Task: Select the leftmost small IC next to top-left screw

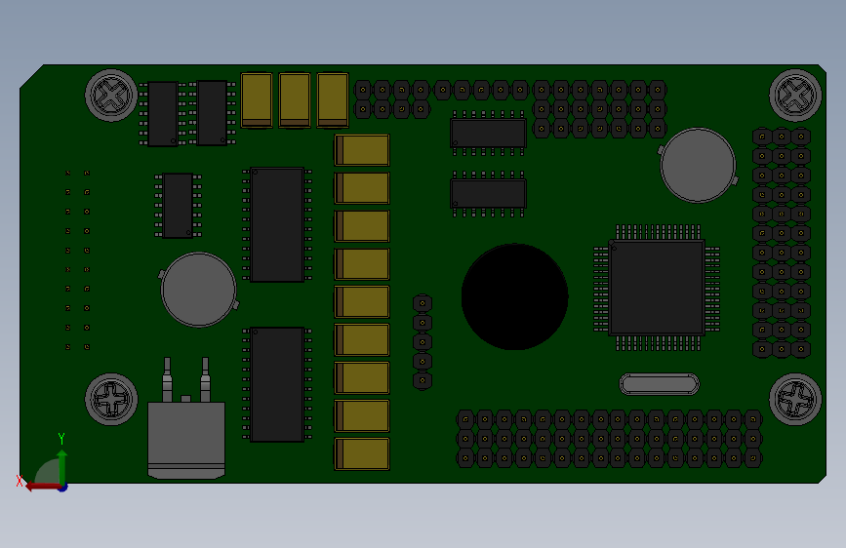Action: pos(162,114)
